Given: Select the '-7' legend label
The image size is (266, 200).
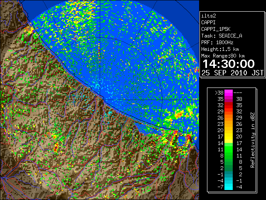Looking at the screenshot, I should [221, 187].
